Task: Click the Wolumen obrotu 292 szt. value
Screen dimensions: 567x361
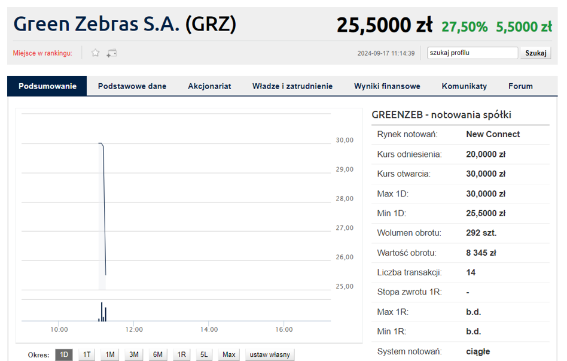Action: click(481, 233)
